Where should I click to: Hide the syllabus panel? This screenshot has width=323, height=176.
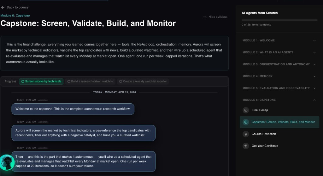[x=215, y=17]
